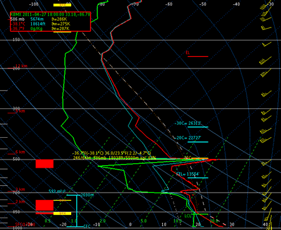The width and height of the screenshot is (281, 230).
Task: Click the large red bar near 2 km
Action: (x=44, y=205)
